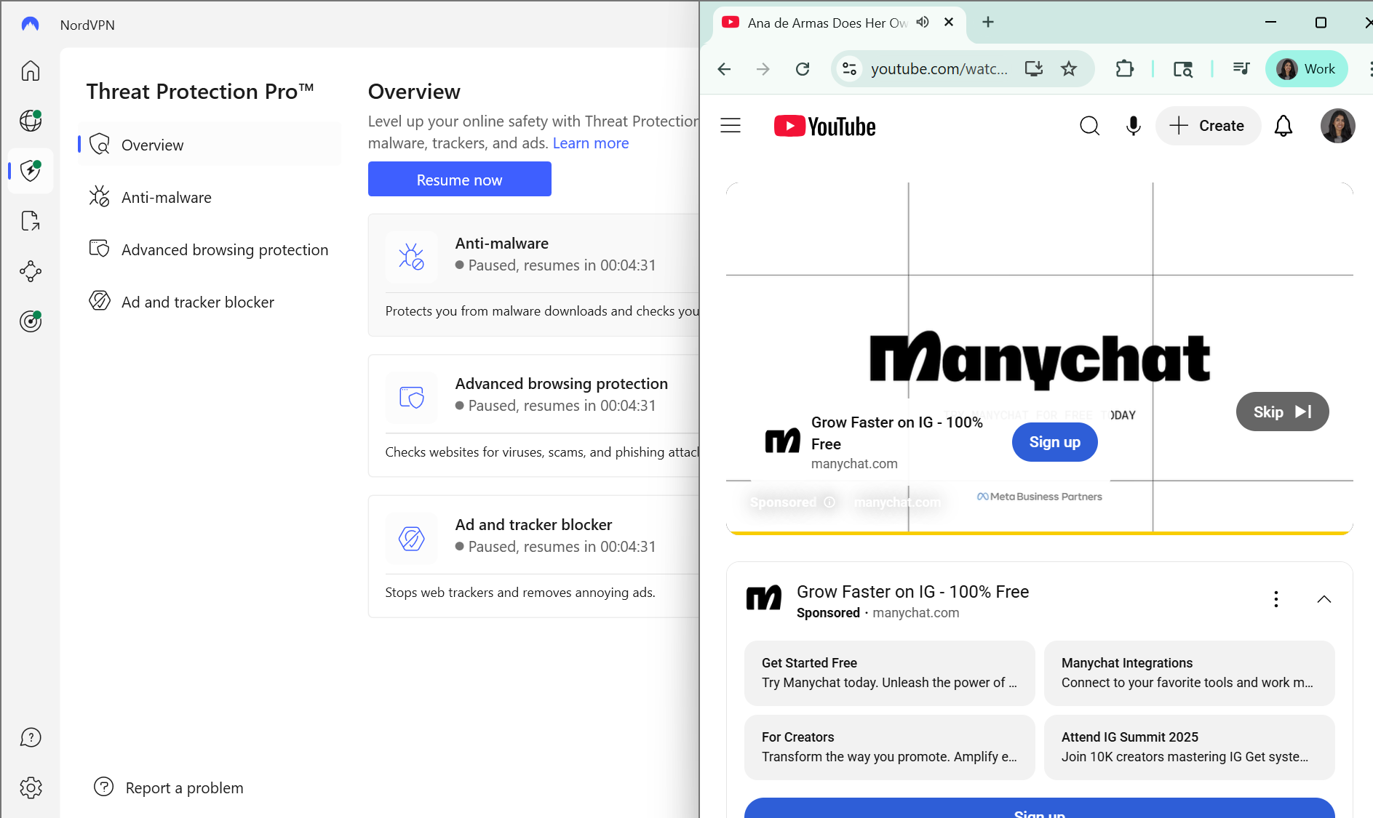The height and width of the screenshot is (818, 1373).
Task: Open Attend IG Summit 2025 ad link
Action: click(x=1189, y=747)
